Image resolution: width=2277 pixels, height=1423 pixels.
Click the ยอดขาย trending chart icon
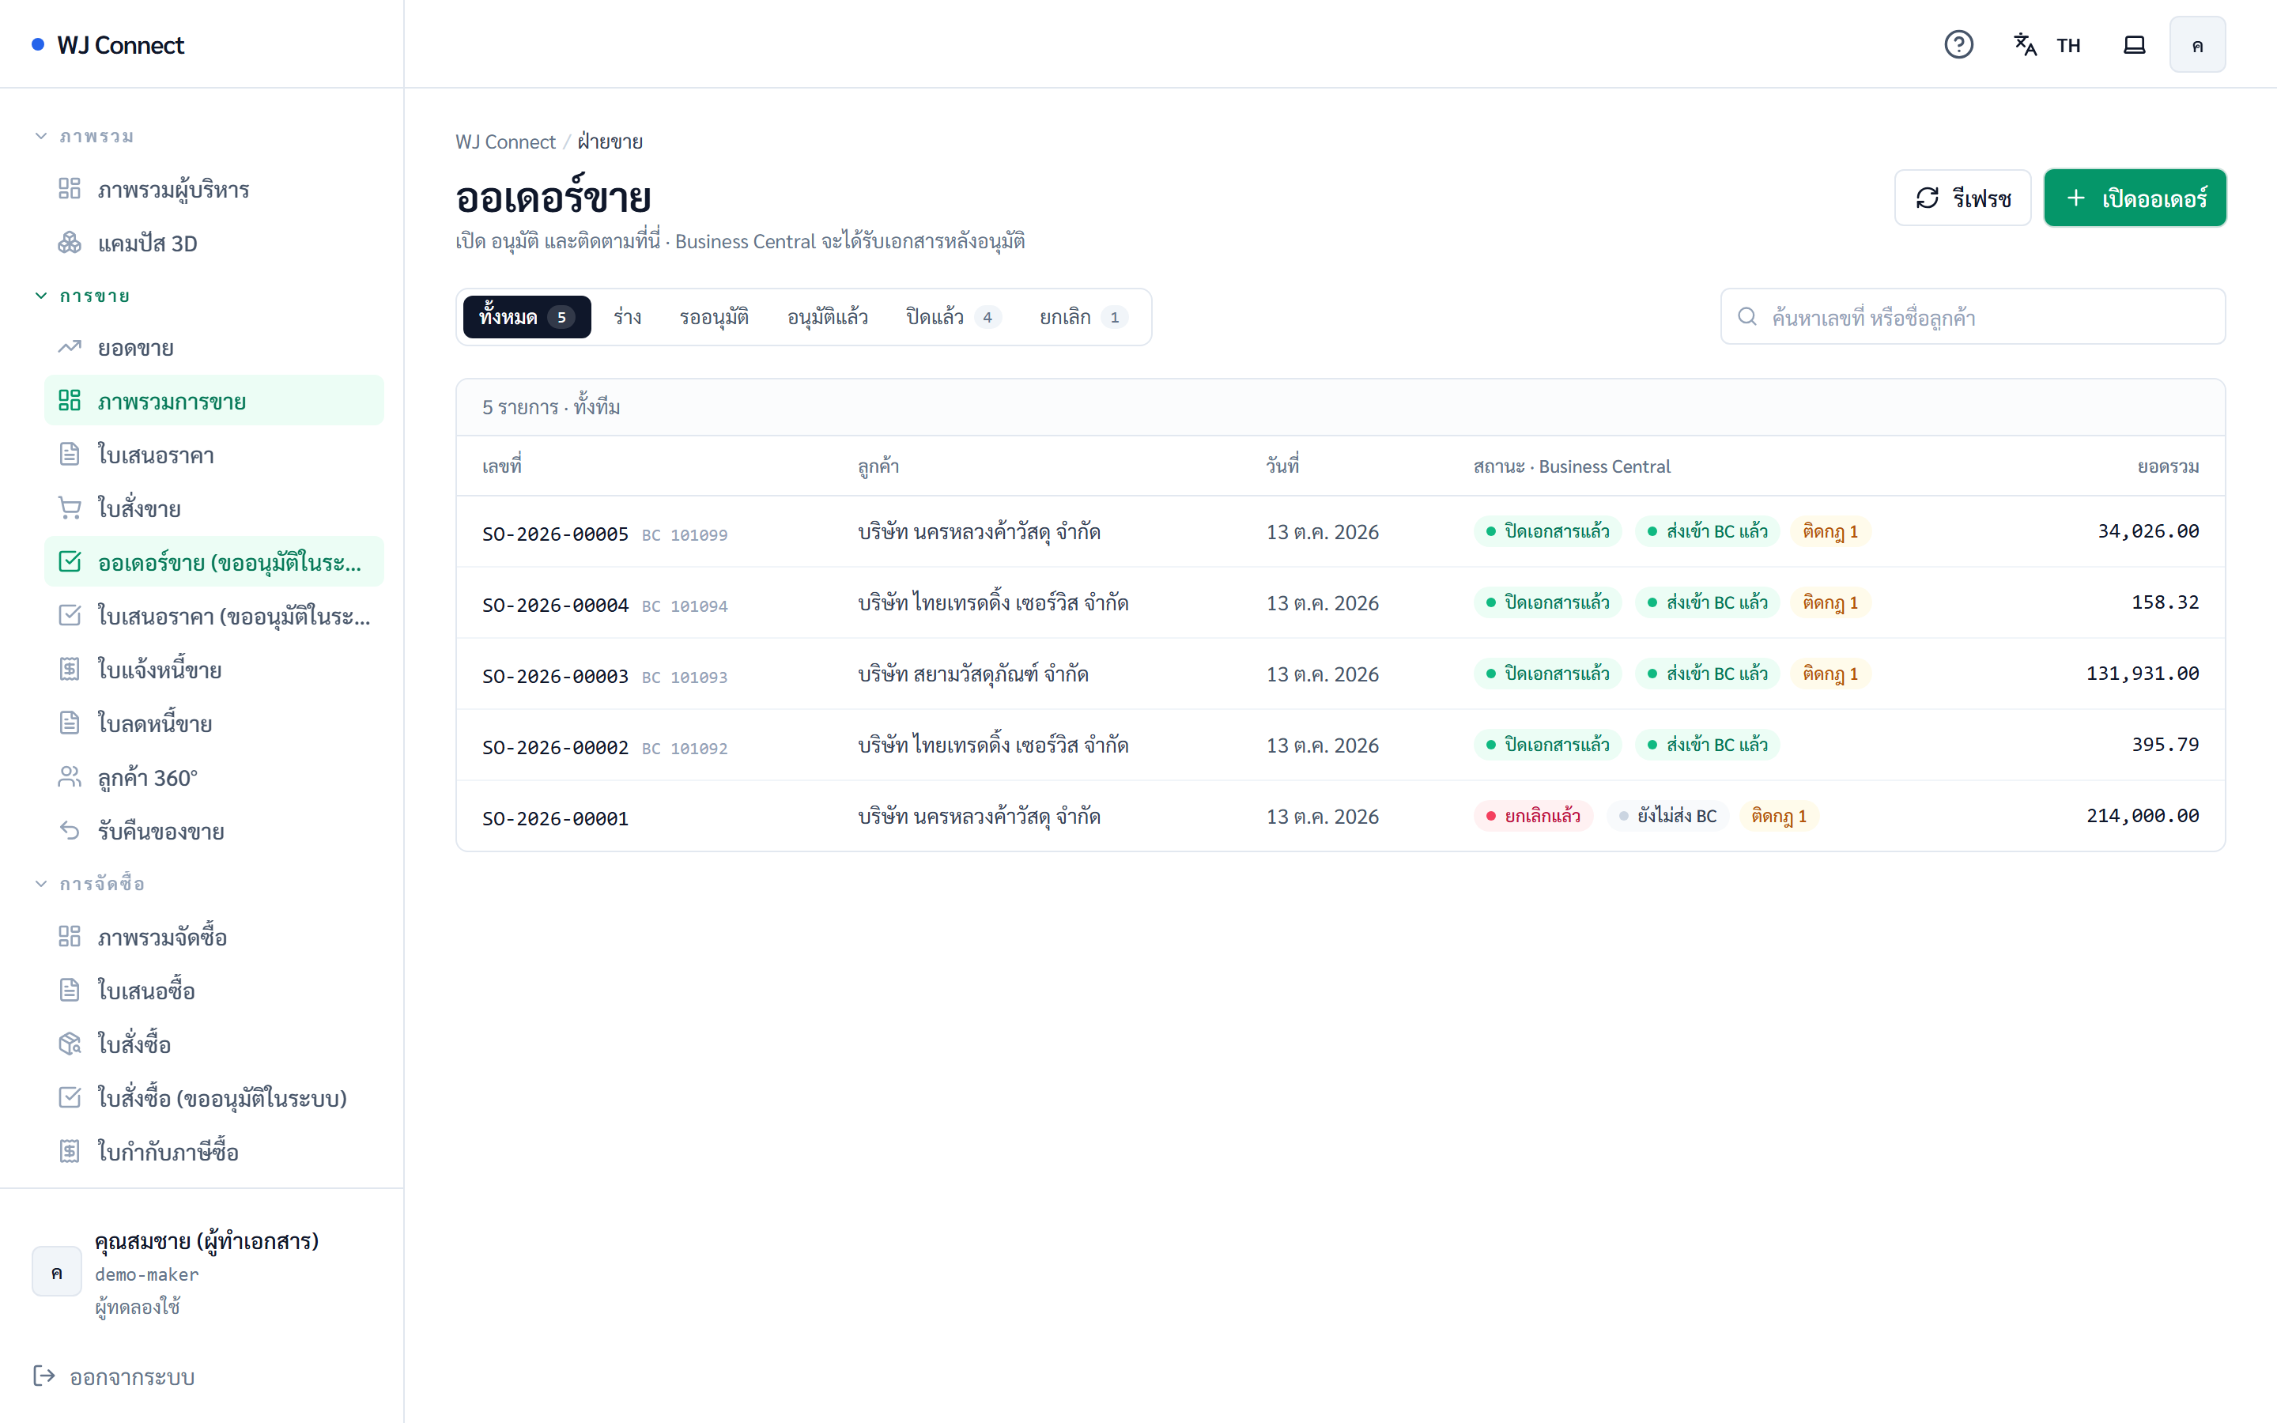click(x=70, y=347)
